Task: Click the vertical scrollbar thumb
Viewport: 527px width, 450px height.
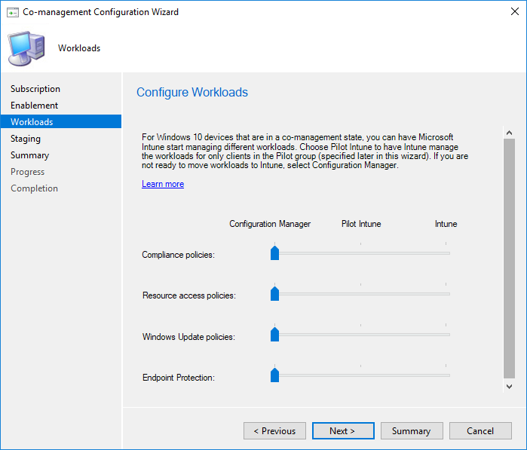Action: tap(509, 258)
